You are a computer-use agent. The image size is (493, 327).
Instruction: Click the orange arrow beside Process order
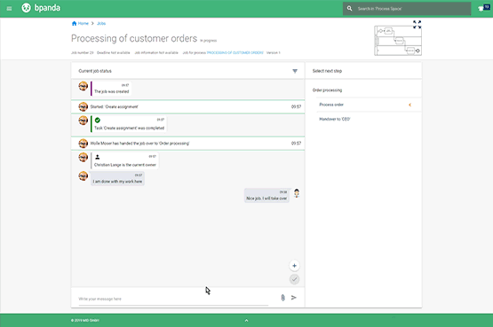coord(410,105)
